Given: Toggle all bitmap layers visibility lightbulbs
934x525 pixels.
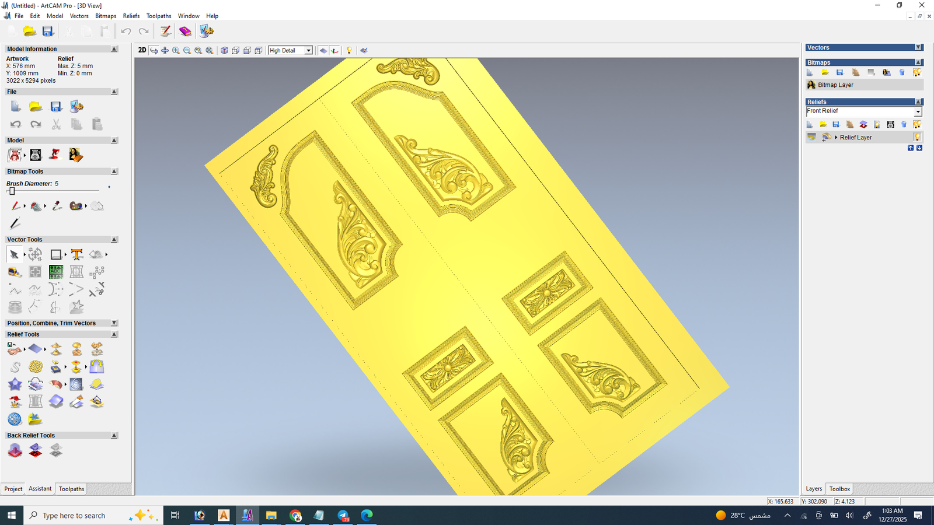Looking at the screenshot, I should (x=917, y=72).
